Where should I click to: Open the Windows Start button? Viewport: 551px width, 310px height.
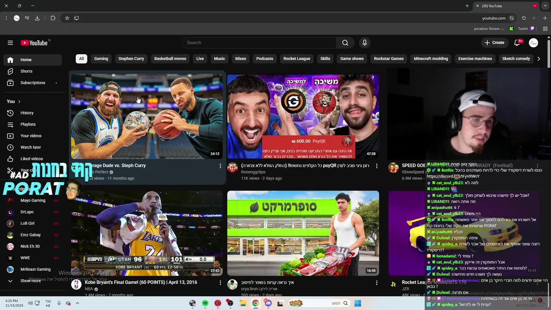point(358,303)
